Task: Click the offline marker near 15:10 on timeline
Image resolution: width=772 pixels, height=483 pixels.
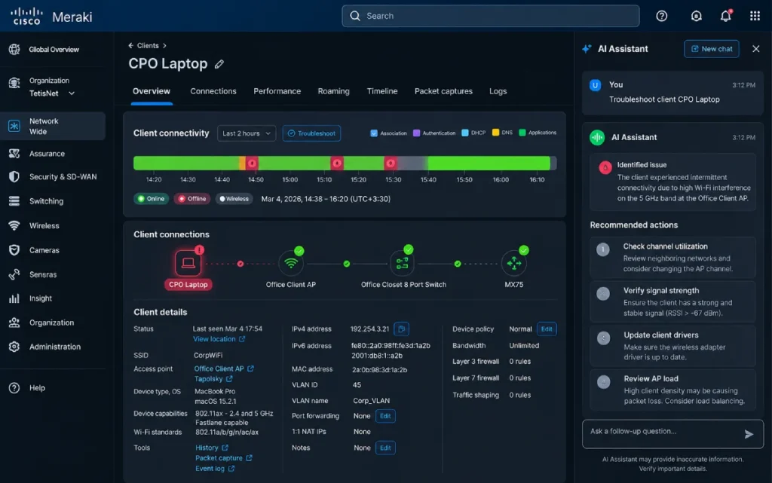Action: (x=337, y=163)
